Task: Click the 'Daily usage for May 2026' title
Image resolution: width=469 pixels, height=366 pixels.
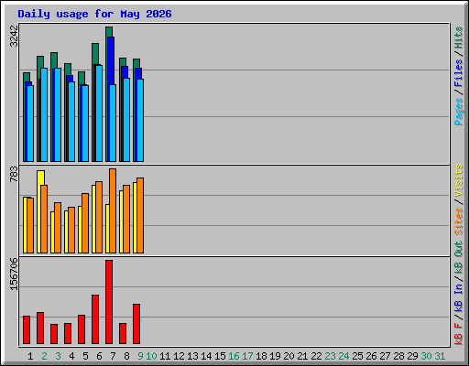Action: (94, 14)
